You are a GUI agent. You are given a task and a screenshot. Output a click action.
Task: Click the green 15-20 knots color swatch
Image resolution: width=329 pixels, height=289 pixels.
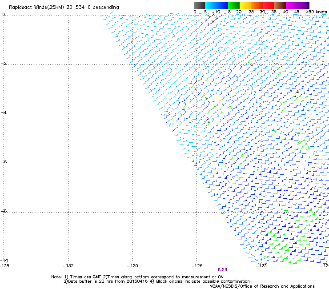(234, 5)
